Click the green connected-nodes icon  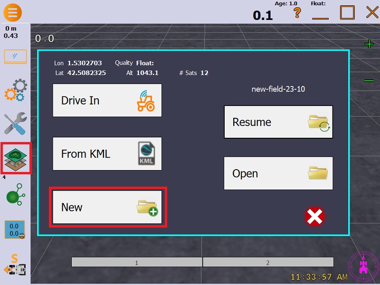tap(15, 195)
